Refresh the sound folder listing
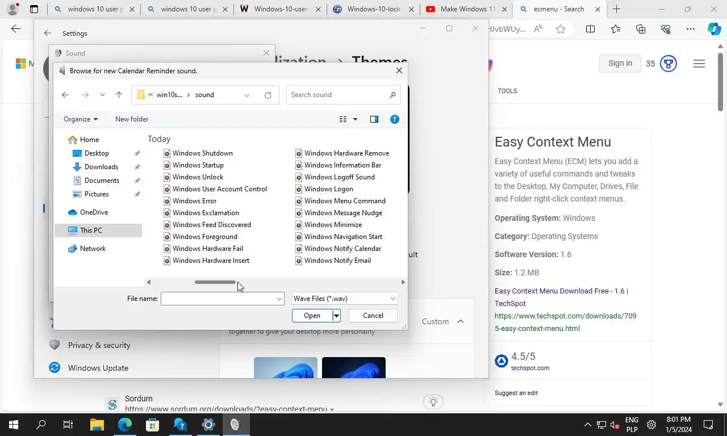The width and height of the screenshot is (727, 436). tap(268, 95)
